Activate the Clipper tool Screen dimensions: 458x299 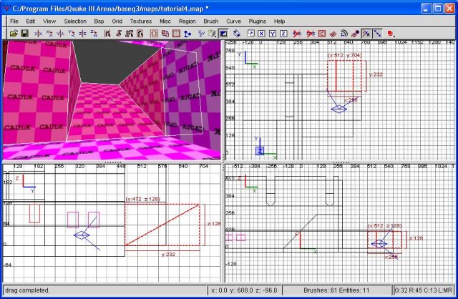[x=187, y=34]
